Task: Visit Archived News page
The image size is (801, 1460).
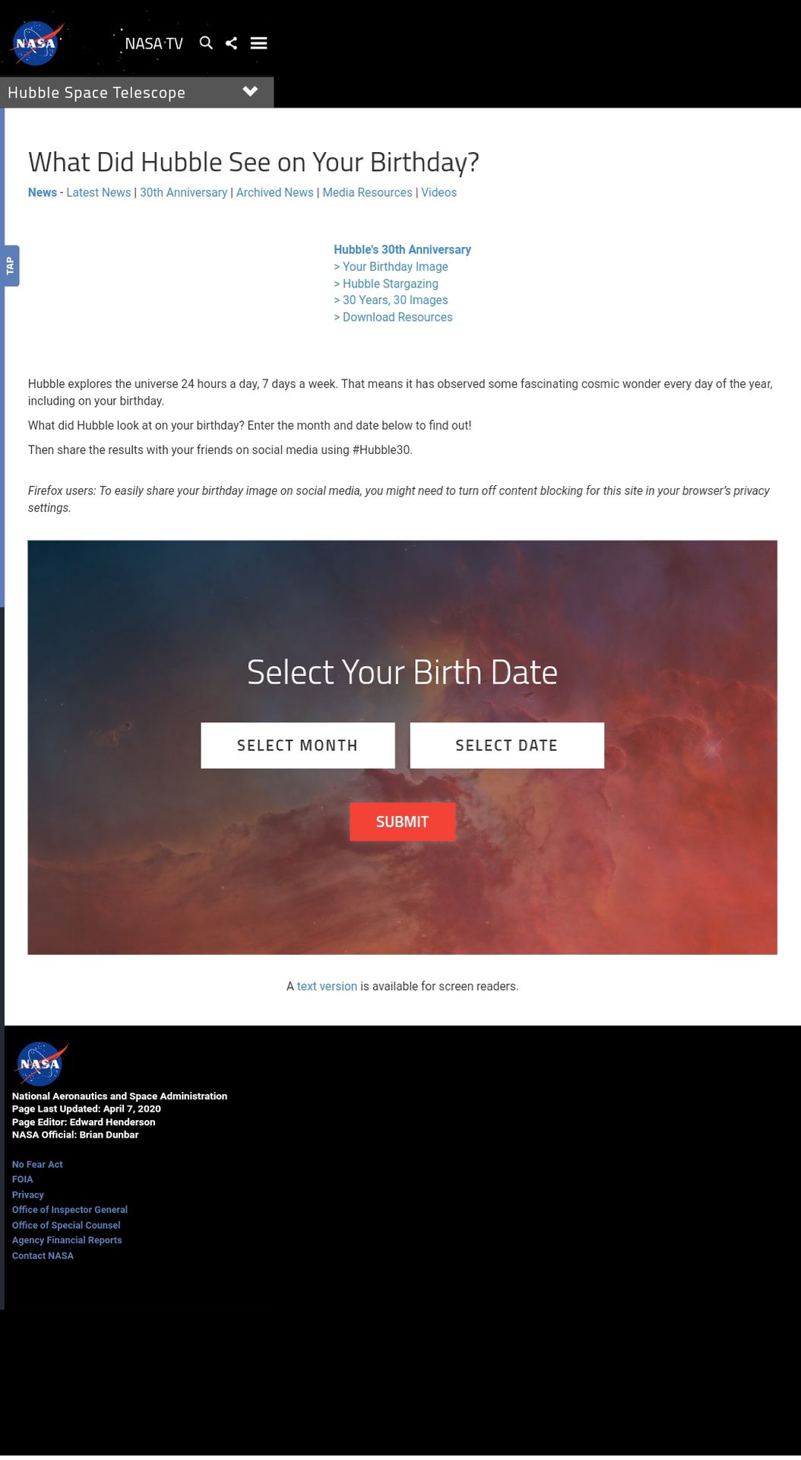Action: point(274,192)
